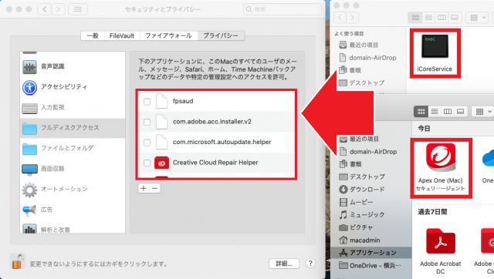Select Apex One (Mac) app in Finder
Viewport: 494px width, 279px height.
click(x=441, y=168)
